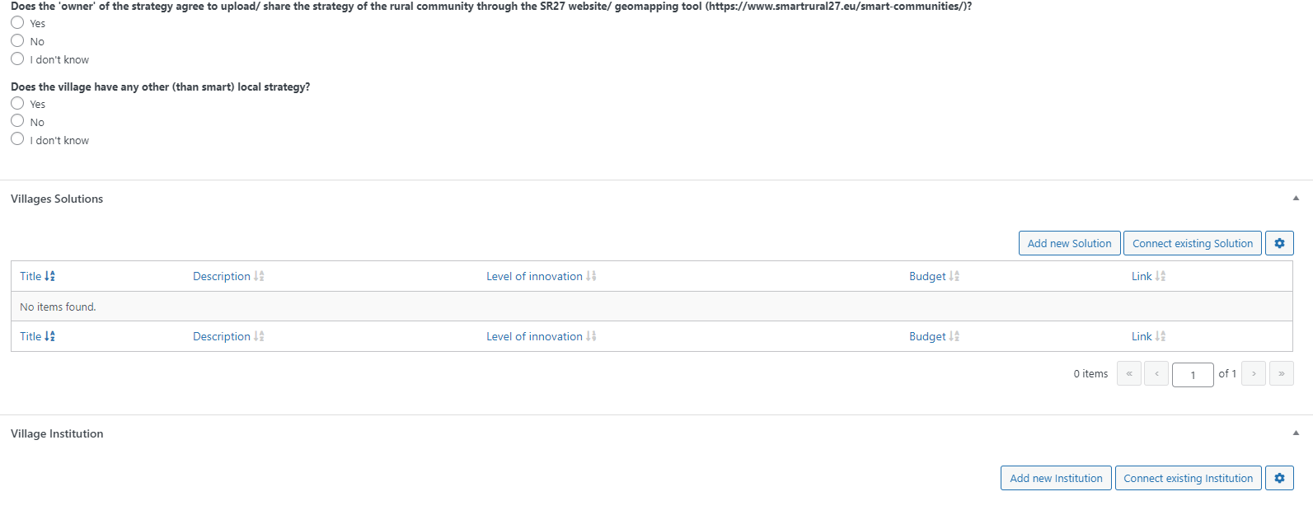Viewport: 1313px width, 515px height.
Task: Click Add new Institution button
Action: point(1056,478)
